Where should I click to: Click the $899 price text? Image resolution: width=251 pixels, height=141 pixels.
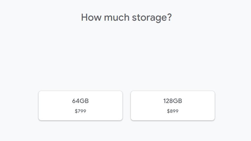point(173,111)
